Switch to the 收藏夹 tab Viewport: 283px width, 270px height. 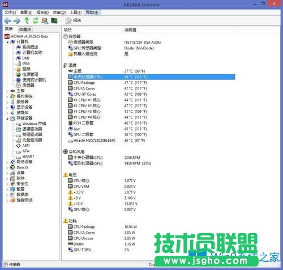pos(25,29)
